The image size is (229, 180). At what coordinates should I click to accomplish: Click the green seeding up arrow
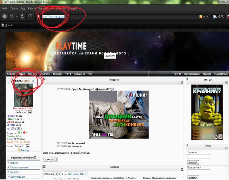[19, 132]
